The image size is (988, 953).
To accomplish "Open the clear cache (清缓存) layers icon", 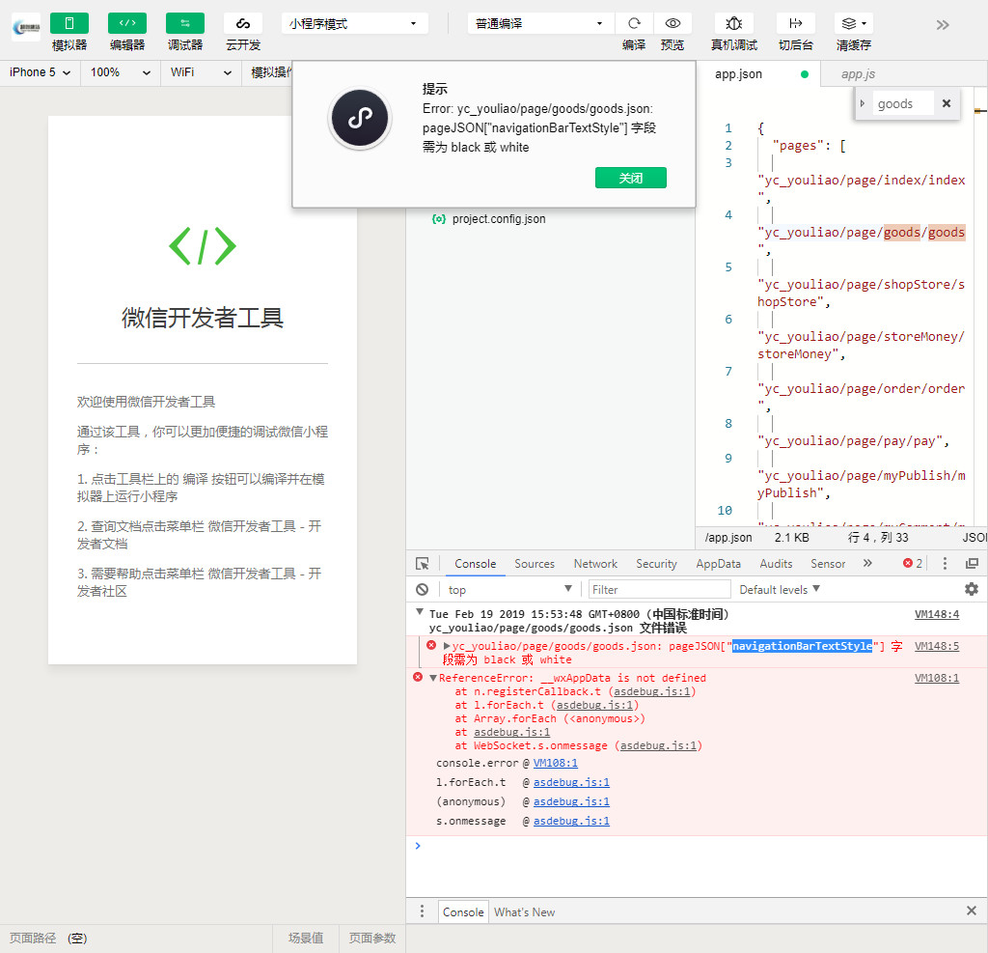I will (854, 23).
